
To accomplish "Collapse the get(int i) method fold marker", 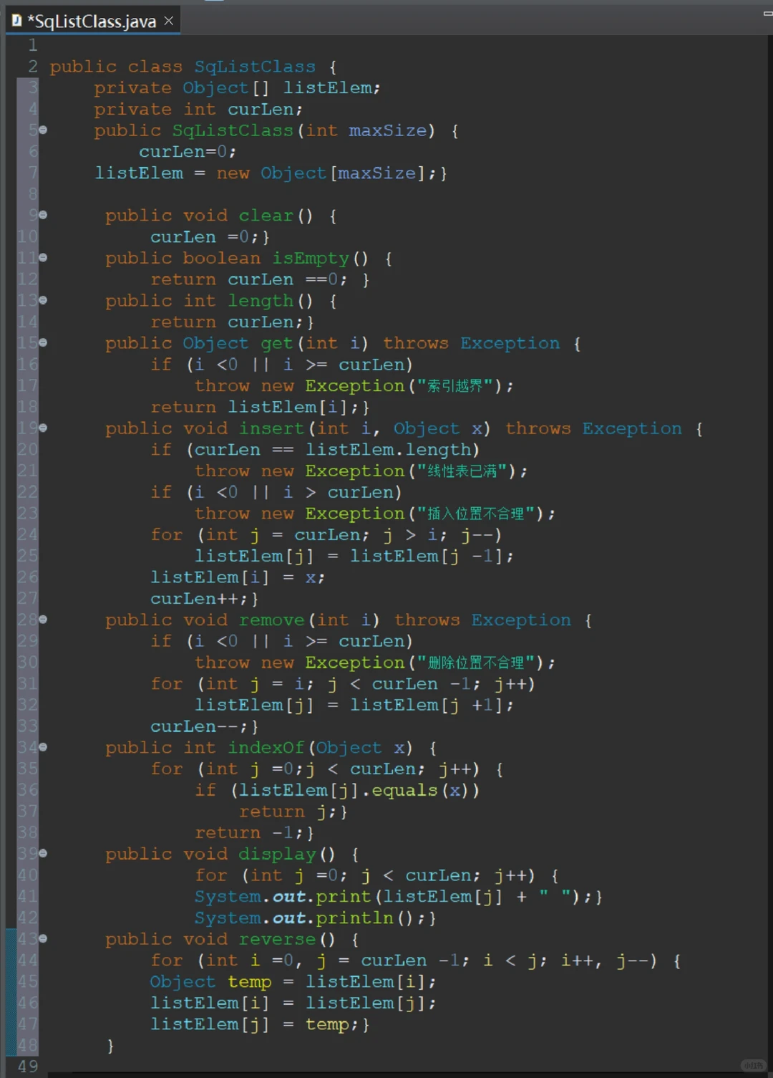I will pyautogui.click(x=43, y=342).
